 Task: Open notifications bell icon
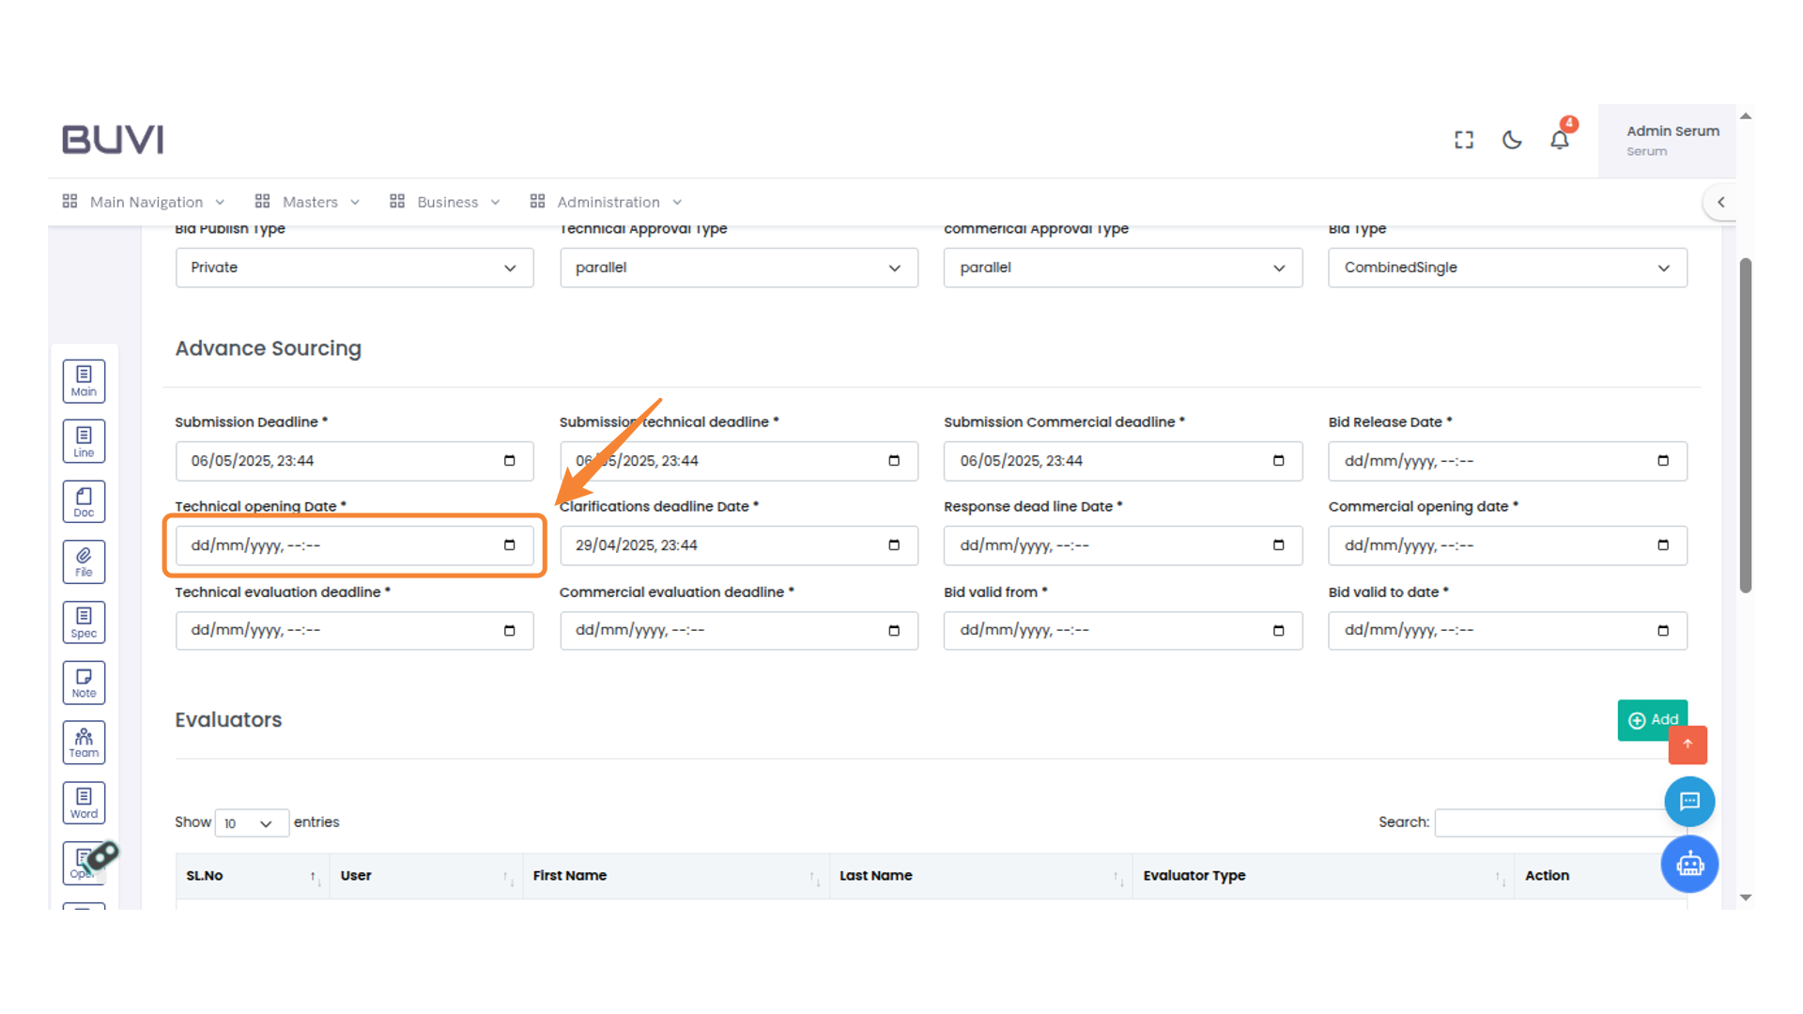tap(1559, 140)
